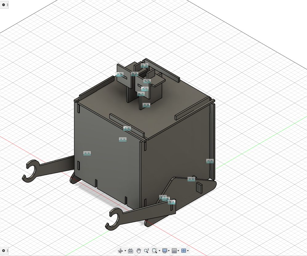Expand the zoom options dropdown arrow
This screenshot has width=307, height=256.
pyautogui.click(x=160, y=251)
